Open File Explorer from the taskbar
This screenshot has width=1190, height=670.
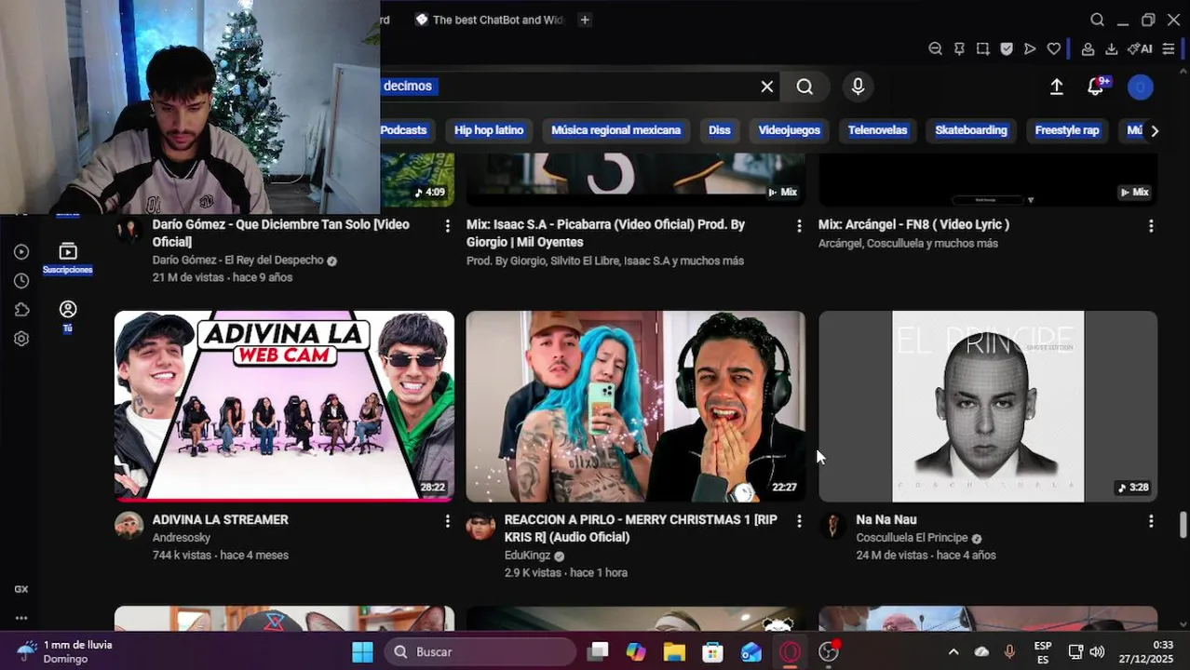674,652
